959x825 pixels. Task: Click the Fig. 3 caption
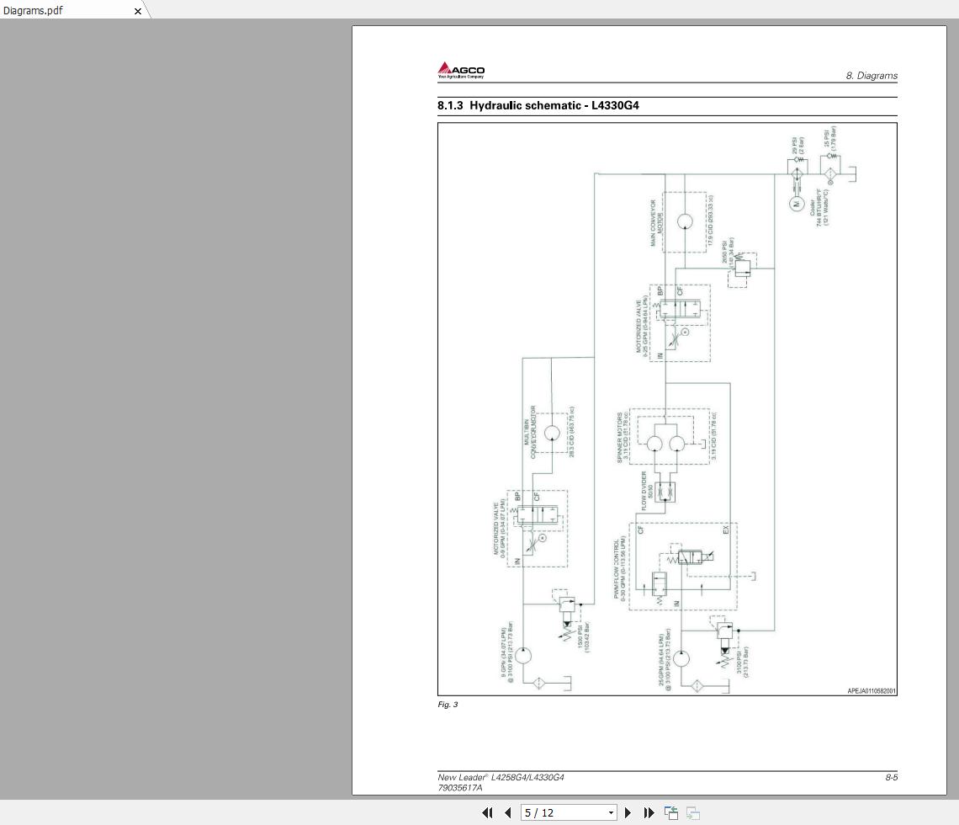(448, 705)
